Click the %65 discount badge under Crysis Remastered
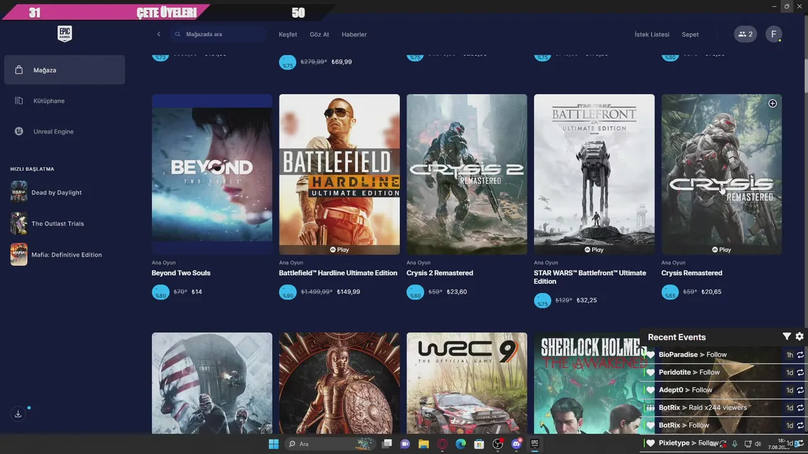Viewport: 808px width, 454px height. coord(670,293)
